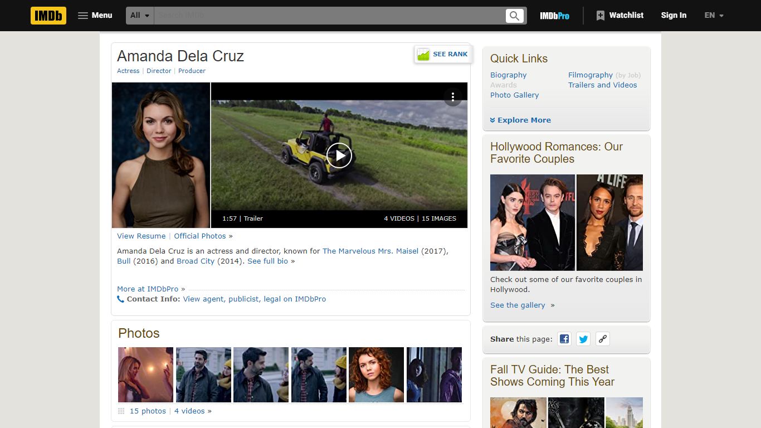
Task: Click the phone contact info icon
Action: [120, 299]
